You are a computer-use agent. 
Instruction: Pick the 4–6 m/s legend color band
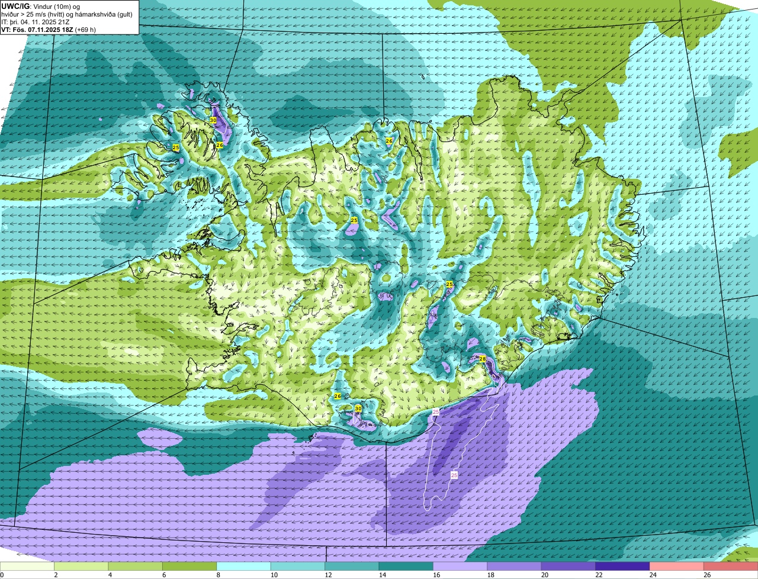click(135, 567)
